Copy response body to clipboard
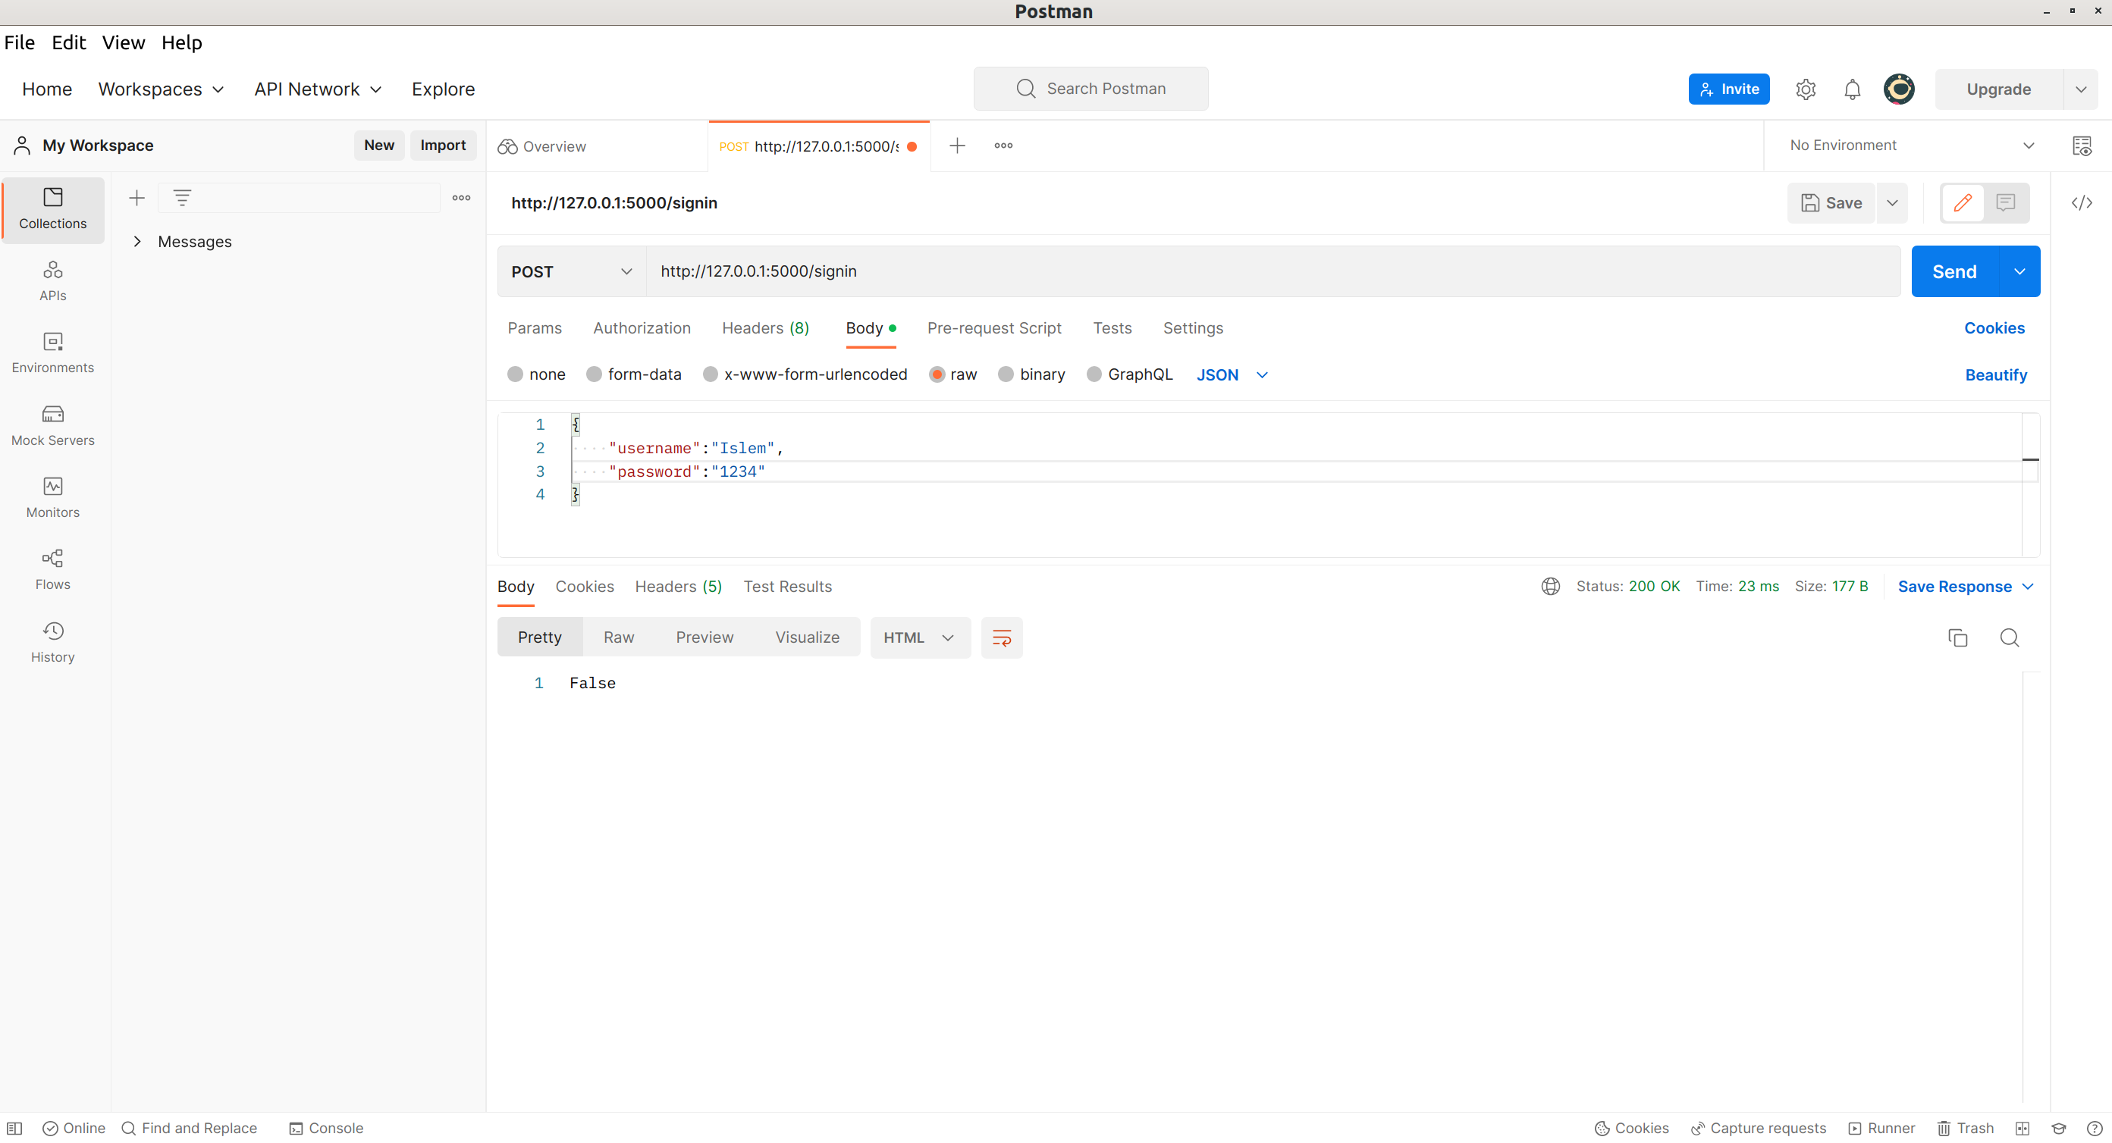 1957,637
